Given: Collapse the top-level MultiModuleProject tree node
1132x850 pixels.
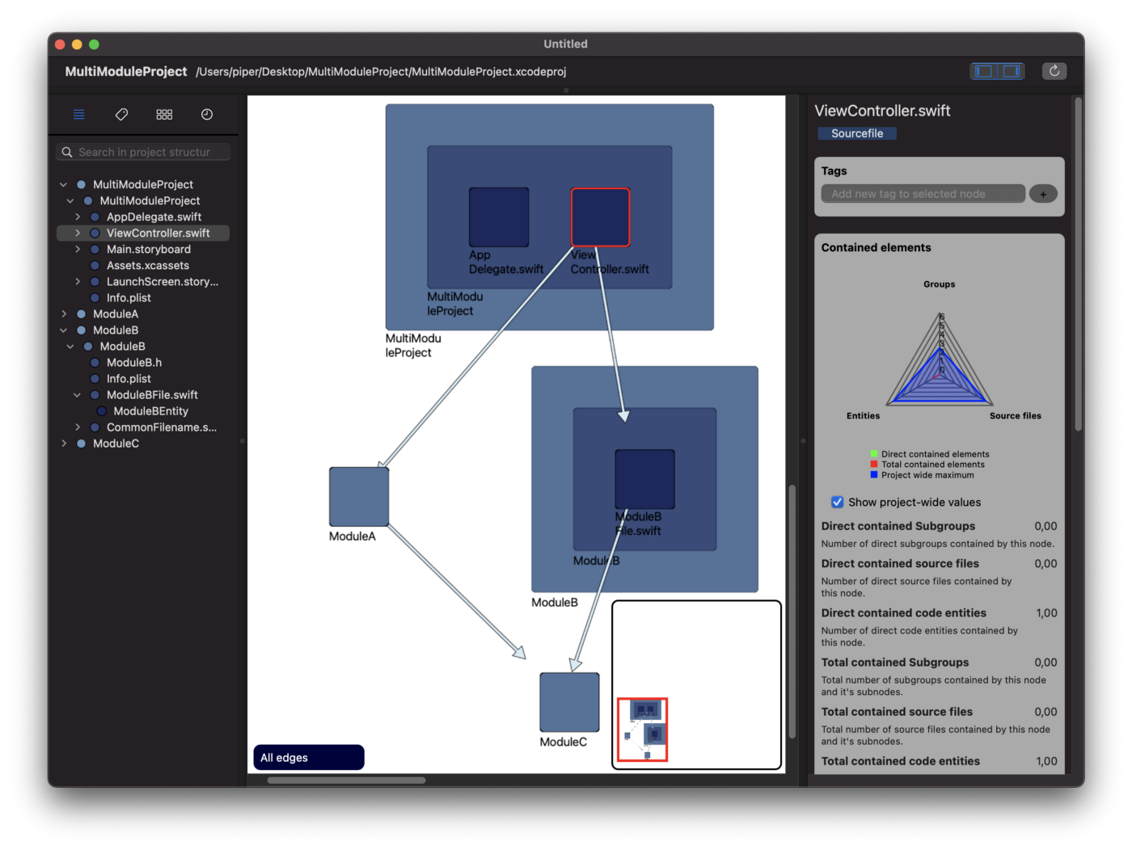Looking at the screenshot, I should pyautogui.click(x=64, y=184).
